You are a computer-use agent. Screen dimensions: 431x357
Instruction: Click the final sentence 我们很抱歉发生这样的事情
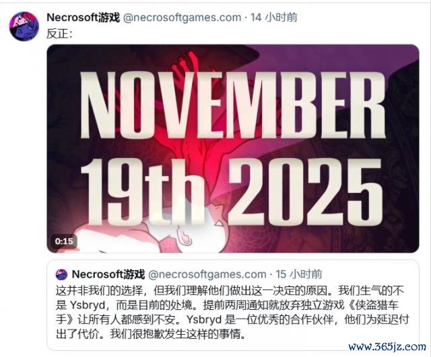(178, 334)
